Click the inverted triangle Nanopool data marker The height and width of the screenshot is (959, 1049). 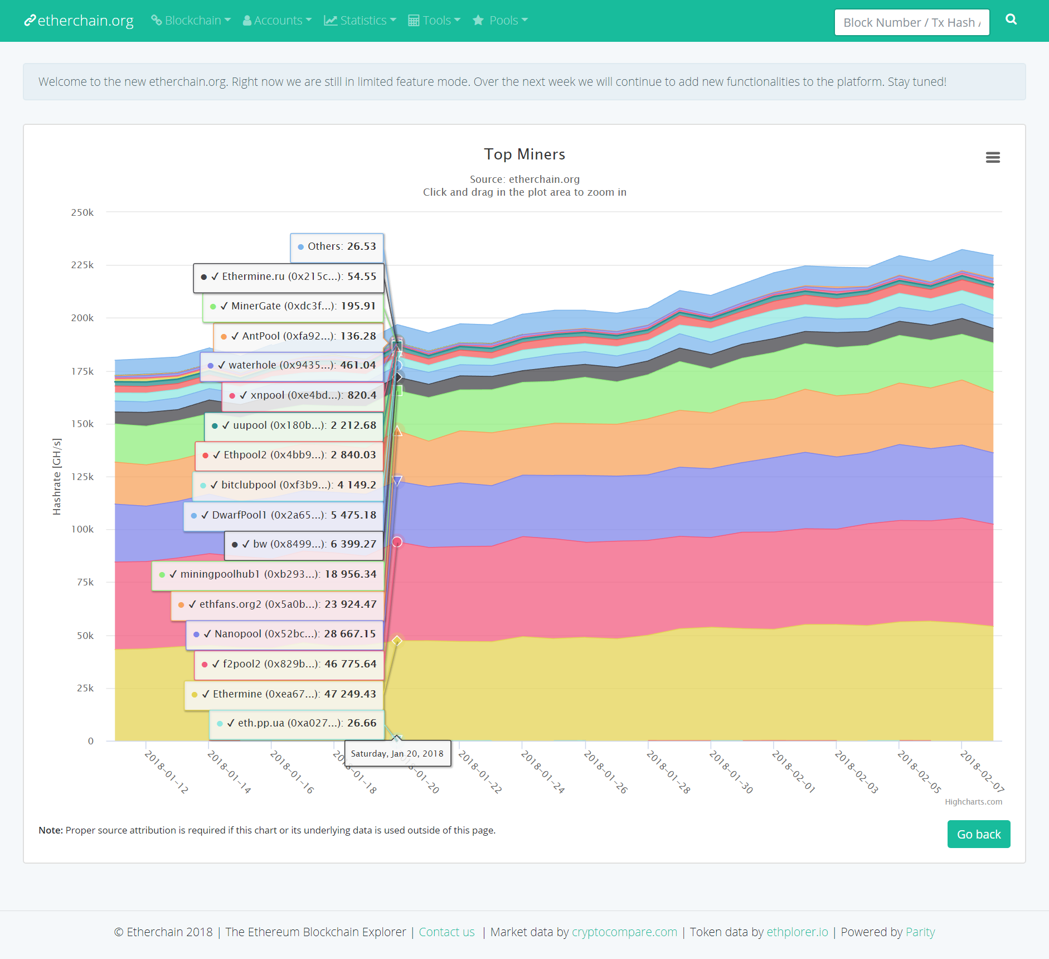(x=397, y=481)
